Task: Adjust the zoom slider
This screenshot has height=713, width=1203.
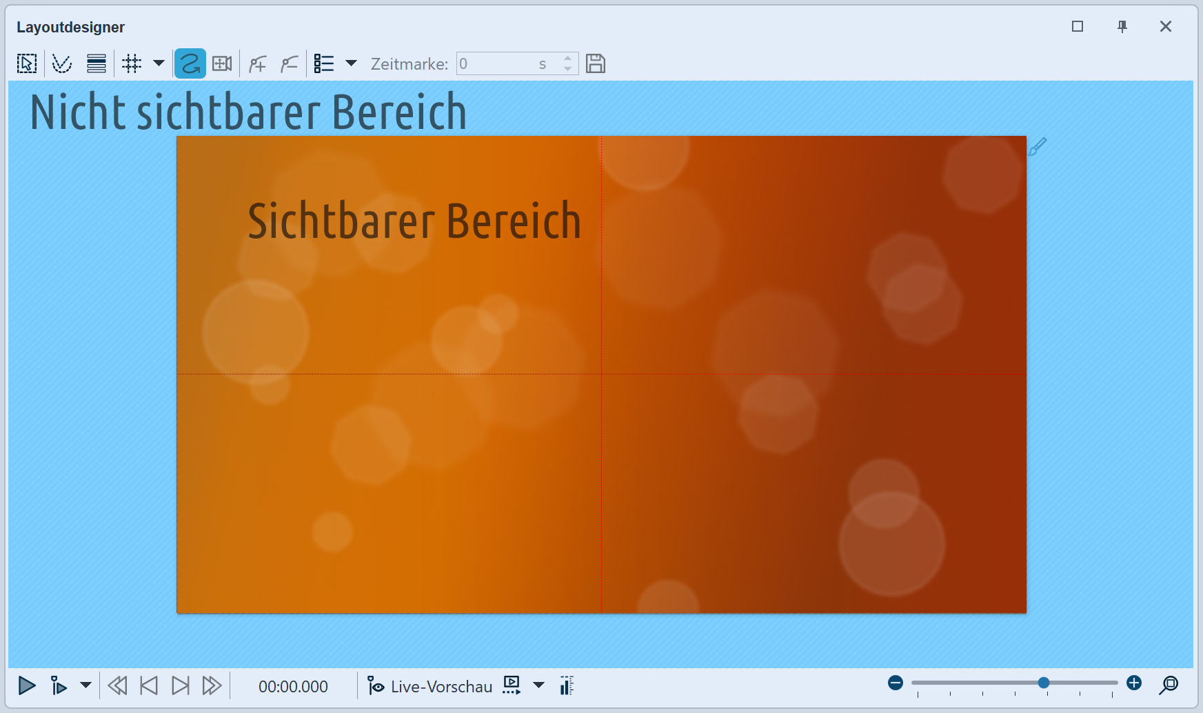Action: [1044, 683]
